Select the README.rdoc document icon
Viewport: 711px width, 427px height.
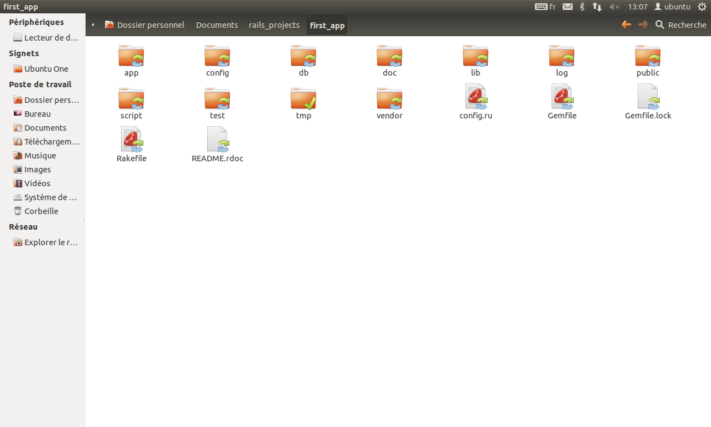coord(218,140)
